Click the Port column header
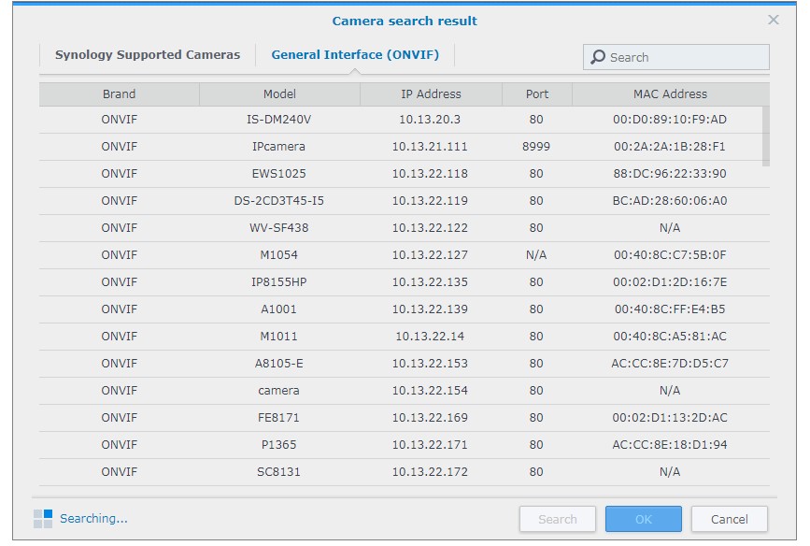Viewport: 810px width, 546px height. 536,93
